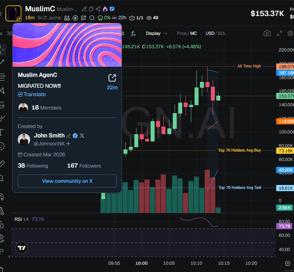Click the blue 45.00K price tag
The width and height of the screenshot is (294, 272).
(x=285, y=170)
